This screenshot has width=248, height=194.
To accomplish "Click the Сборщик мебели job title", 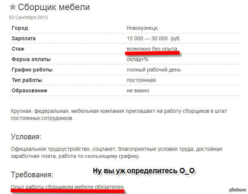I will tap(54, 7).
